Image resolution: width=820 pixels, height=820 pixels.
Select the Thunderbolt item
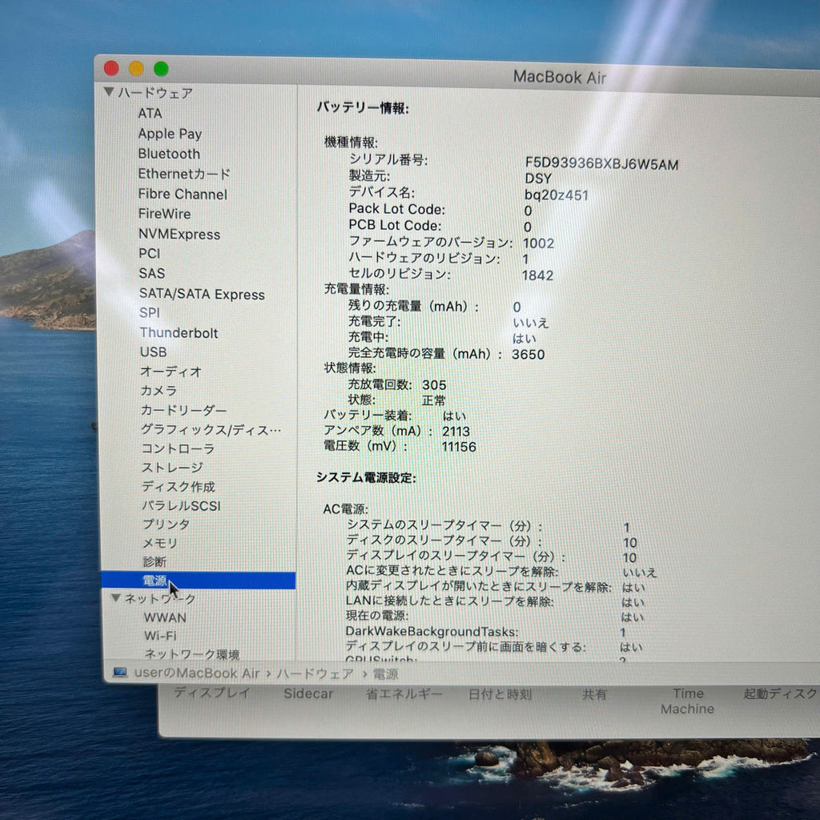coord(179,332)
